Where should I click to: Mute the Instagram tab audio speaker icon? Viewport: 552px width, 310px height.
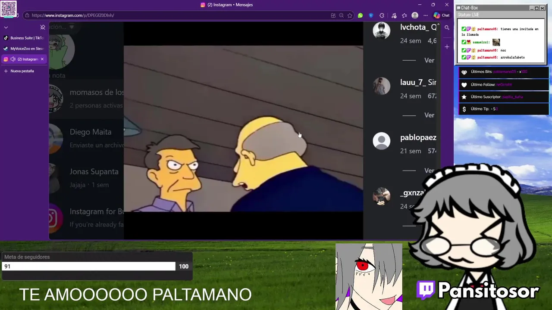[13, 59]
